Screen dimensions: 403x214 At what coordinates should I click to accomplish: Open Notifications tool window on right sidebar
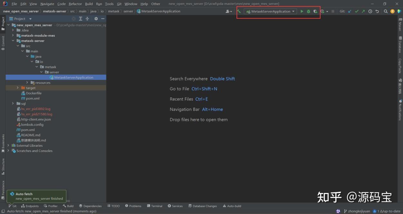click(400, 110)
